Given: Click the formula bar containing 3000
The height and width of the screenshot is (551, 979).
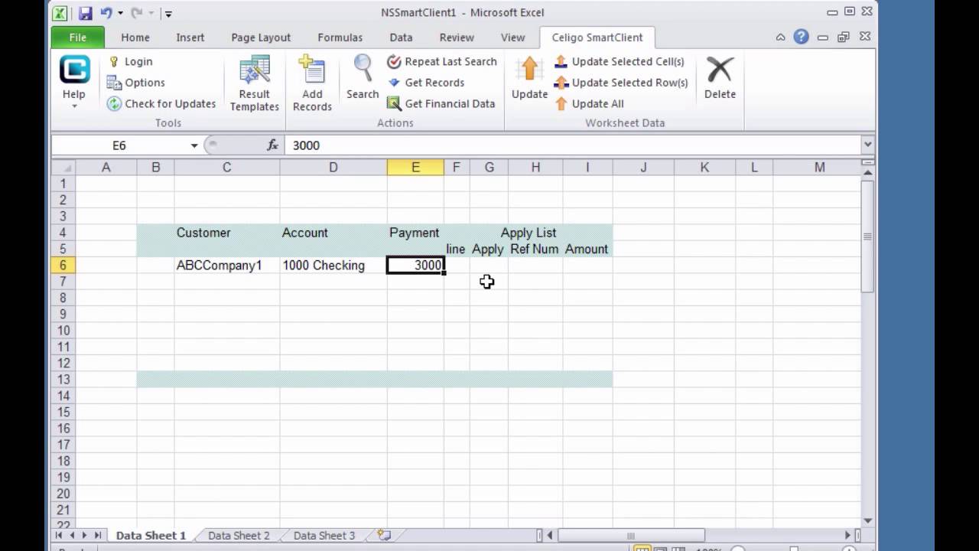Looking at the screenshot, I should (x=574, y=145).
